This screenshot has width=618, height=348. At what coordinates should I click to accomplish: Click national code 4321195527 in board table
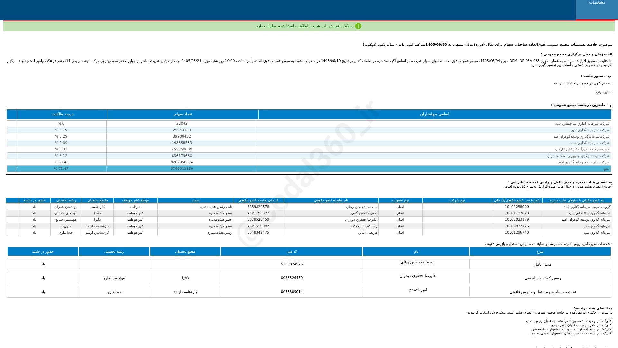pyautogui.click(x=258, y=213)
